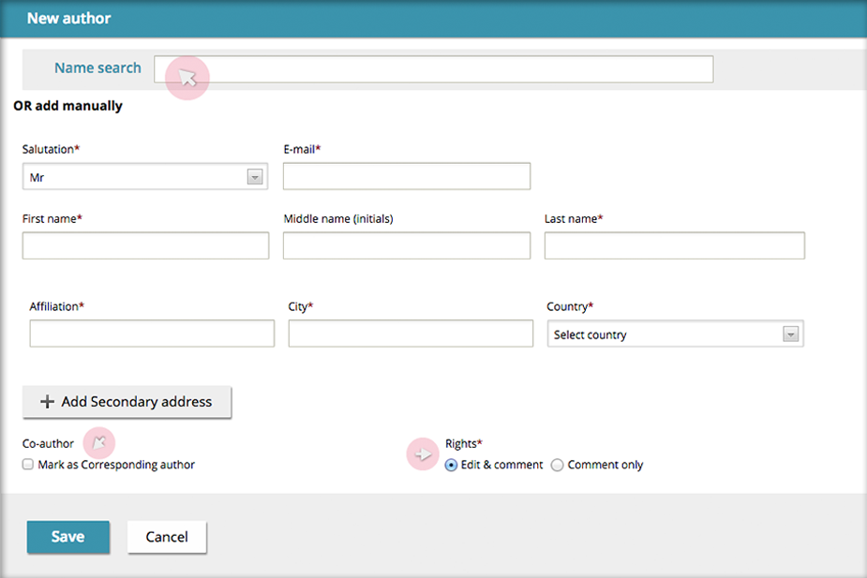Viewport: 867px width, 578px height.
Task: Check Mark as Corresponding author
Action: pyautogui.click(x=27, y=464)
